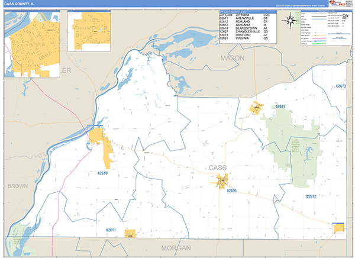Select the CHANDLERVILLE row in ZIP index
Viewport: 355px width, 258px height.
tap(244, 32)
